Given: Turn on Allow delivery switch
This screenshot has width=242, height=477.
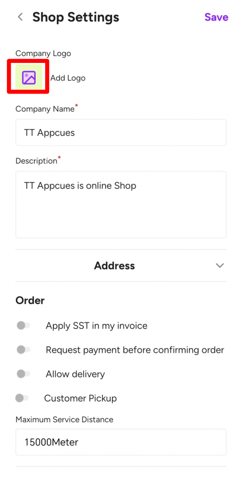Looking at the screenshot, I should (23, 374).
